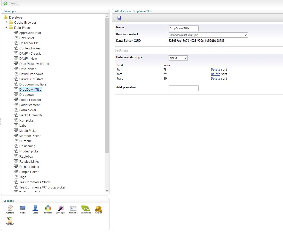The height and width of the screenshot is (232, 283).
Task: Delete the Mr prevalue
Action: (215, 70)
